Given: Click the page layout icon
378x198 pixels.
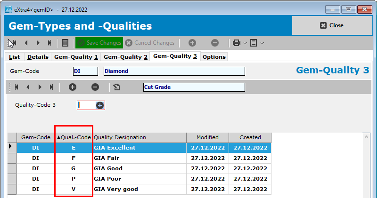Looking at the screenshot, I should coord(254,43).
